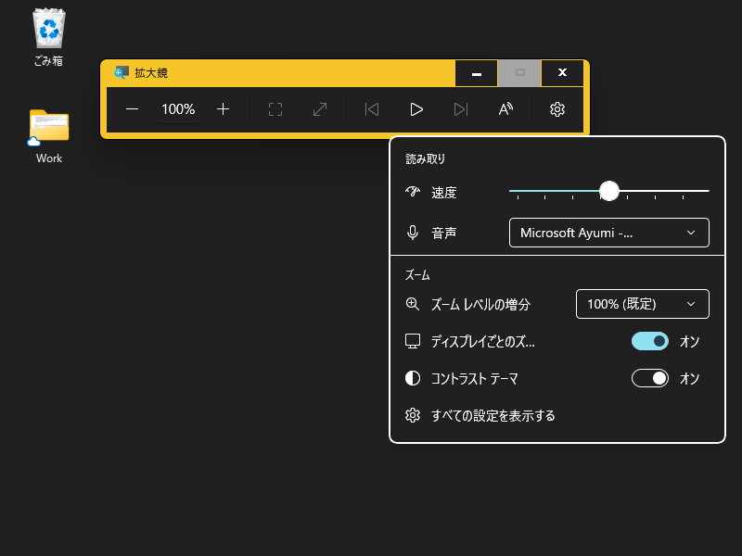Select the Work folder on desktop

coord(49,136)
